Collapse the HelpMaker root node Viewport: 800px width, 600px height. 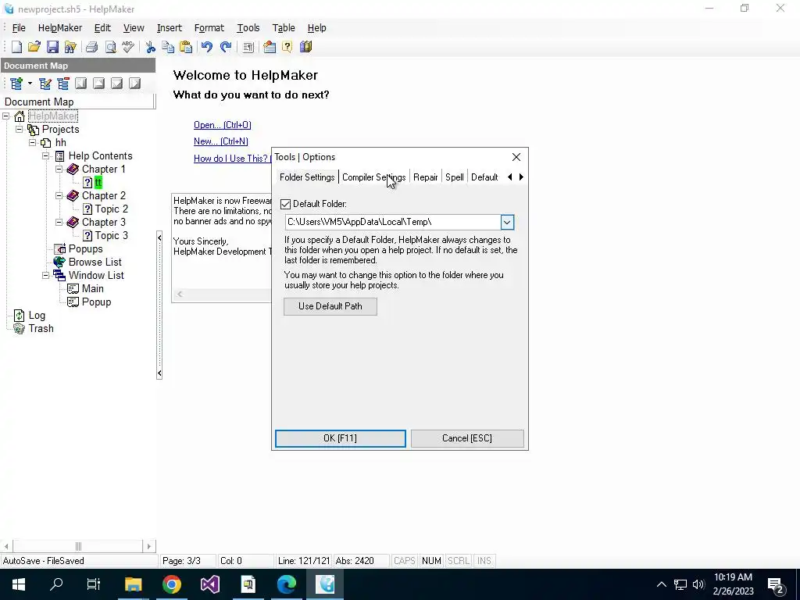coord(6,116)
